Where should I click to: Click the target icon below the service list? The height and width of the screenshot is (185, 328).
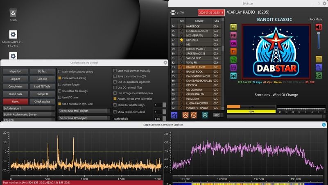pyautogui.click(x=205, y=115)
